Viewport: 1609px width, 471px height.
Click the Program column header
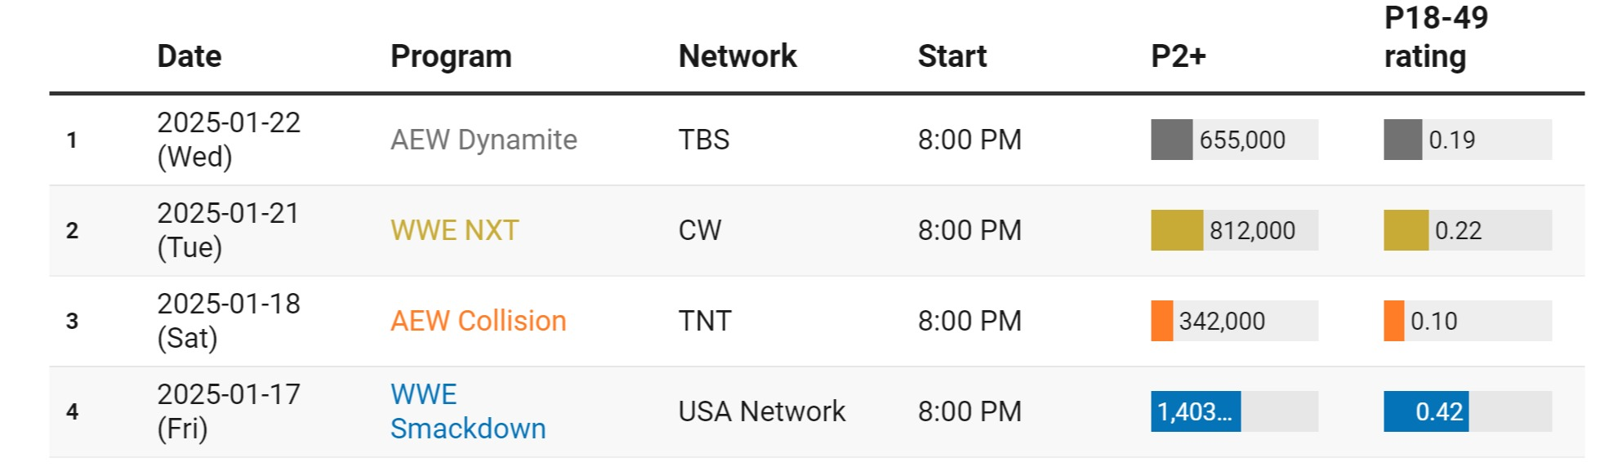click(451, 56)
